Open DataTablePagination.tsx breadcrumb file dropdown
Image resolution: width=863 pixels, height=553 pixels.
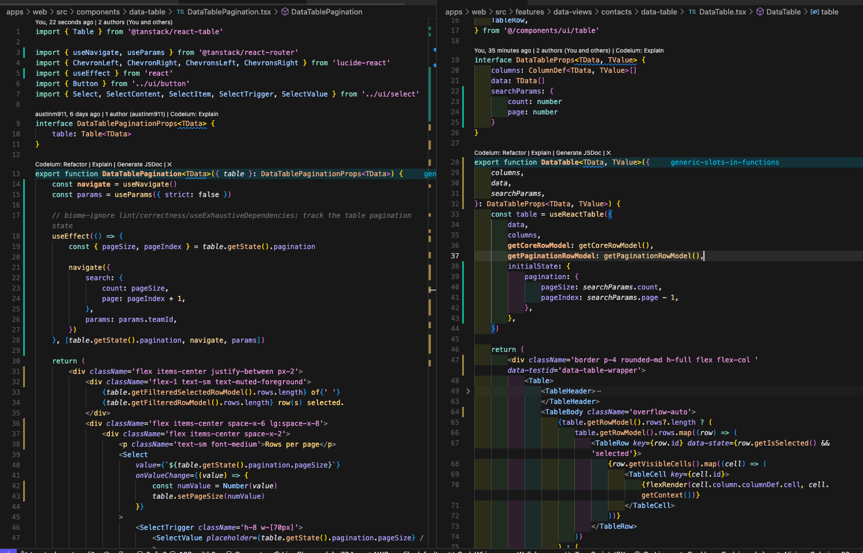click(229, 12)
